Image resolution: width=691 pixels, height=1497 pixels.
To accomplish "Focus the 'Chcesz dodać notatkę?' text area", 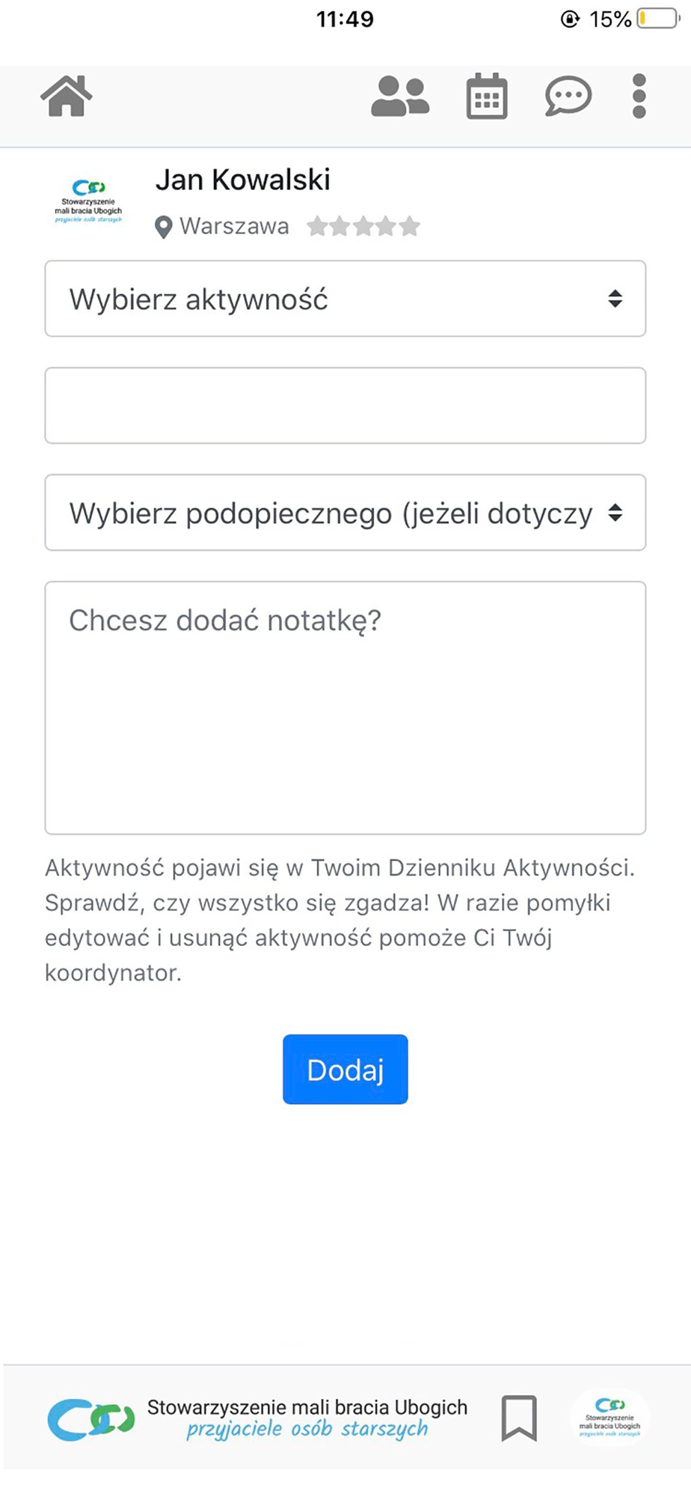I will tap(345, 707).
